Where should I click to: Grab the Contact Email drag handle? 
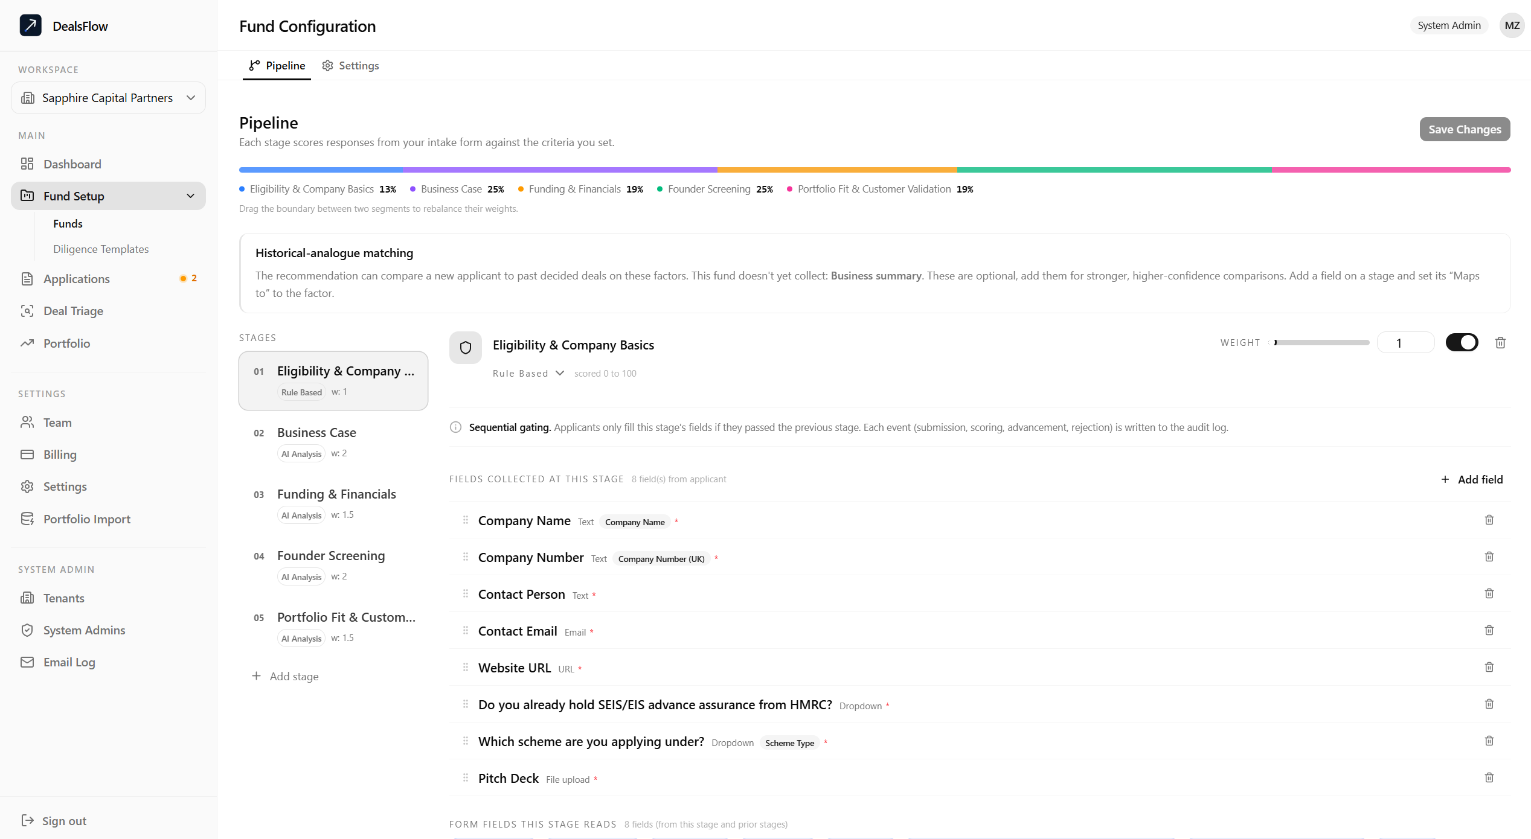point(466,630)
